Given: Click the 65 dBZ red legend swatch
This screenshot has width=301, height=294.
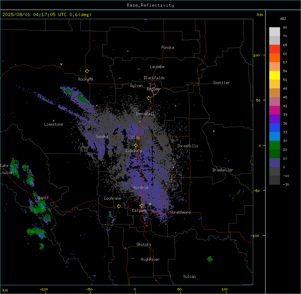Looking at the screenshot, I should tap(274, 49).
